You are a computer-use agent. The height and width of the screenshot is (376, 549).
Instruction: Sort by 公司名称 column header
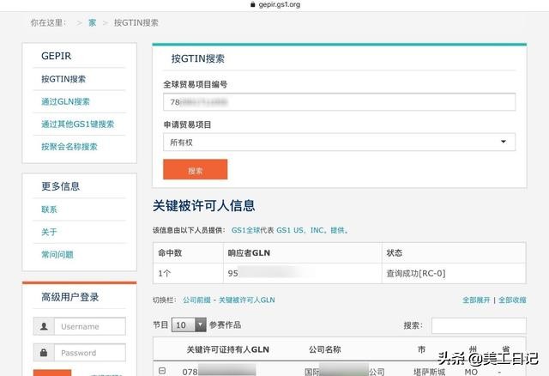(x=324, y=349)
